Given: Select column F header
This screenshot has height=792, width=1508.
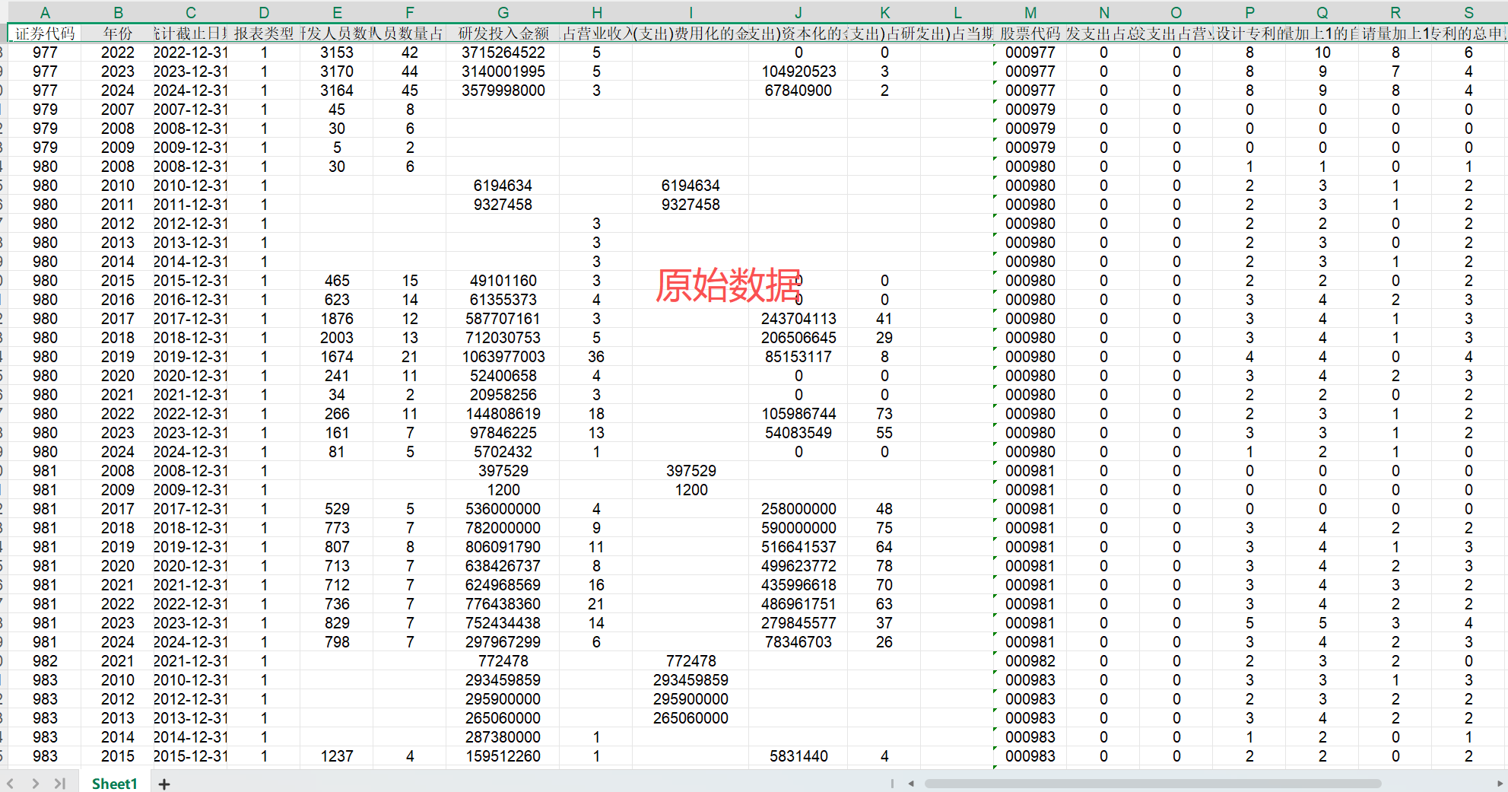Looking at the screenshot, I should coord(410,12).
